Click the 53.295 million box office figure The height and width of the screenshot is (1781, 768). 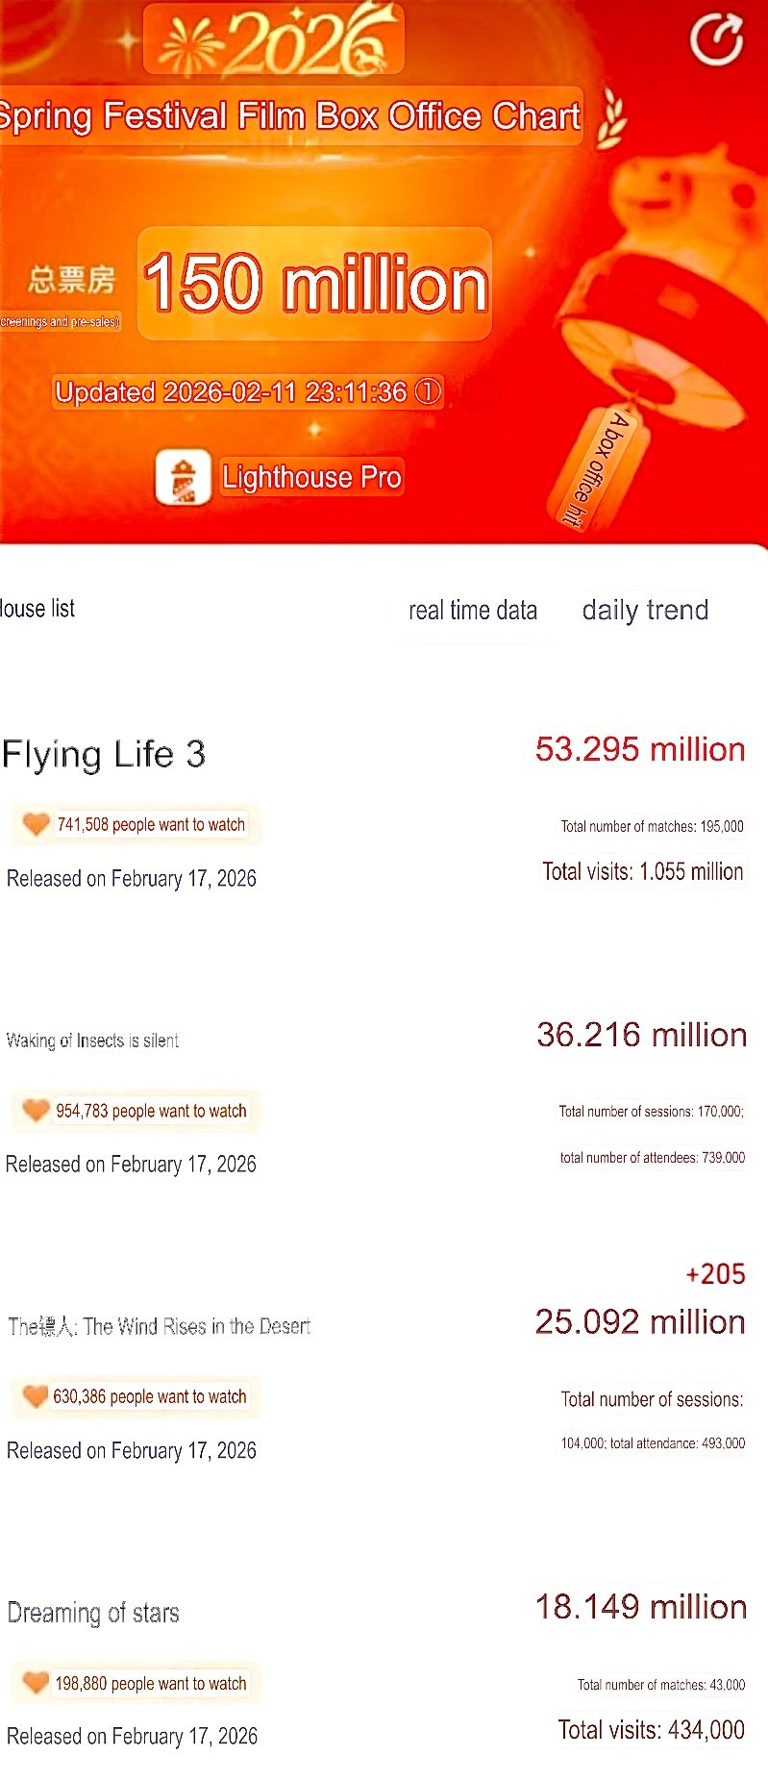coord(640,749)
